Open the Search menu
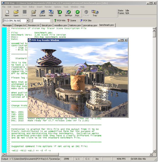 tap(17, 7)
